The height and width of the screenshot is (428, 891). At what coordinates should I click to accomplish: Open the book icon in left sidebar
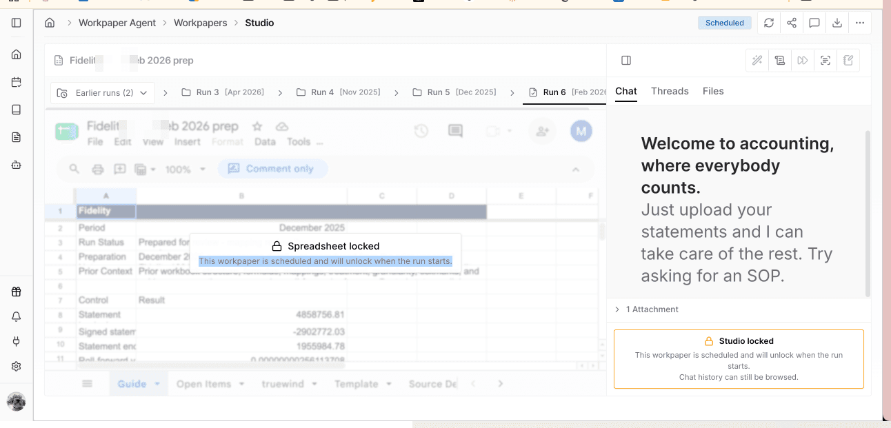(x=17, y=110)
